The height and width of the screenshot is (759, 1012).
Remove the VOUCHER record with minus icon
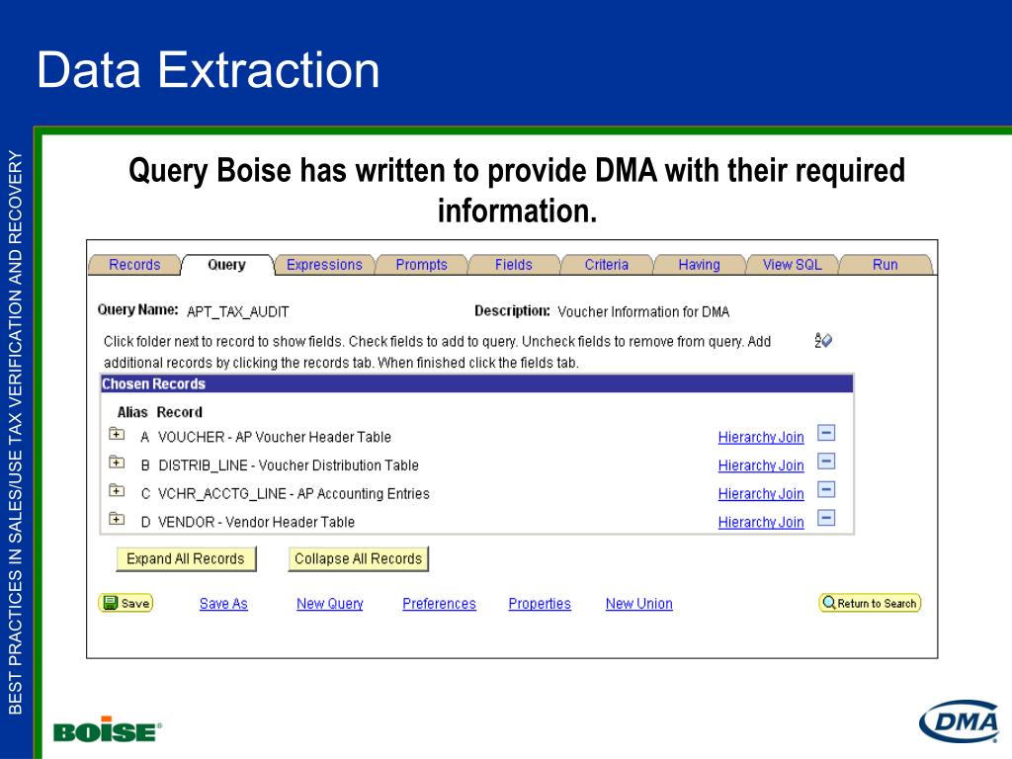826,433
